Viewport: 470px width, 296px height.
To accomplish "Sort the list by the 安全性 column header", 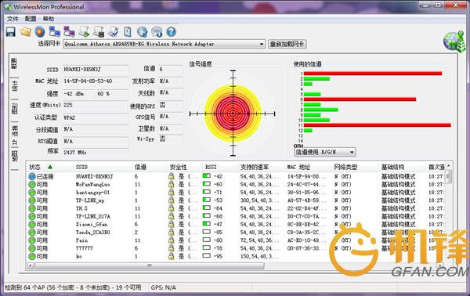I will (x=178, y=167).
